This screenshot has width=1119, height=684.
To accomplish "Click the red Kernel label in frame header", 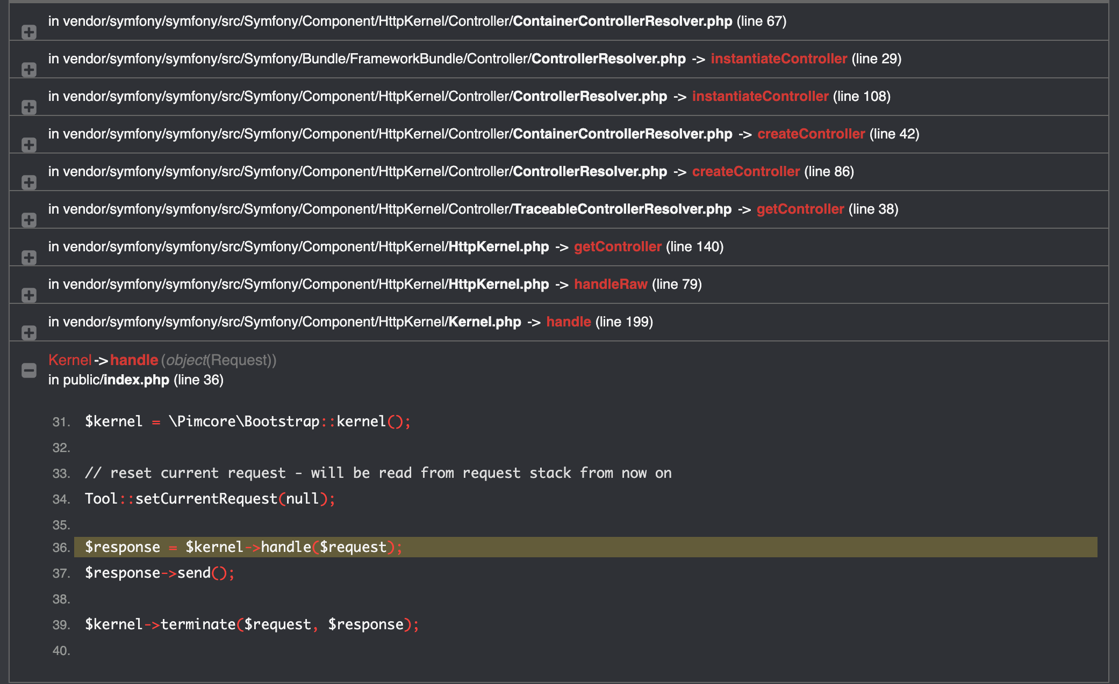I will (x=68, y=360).
